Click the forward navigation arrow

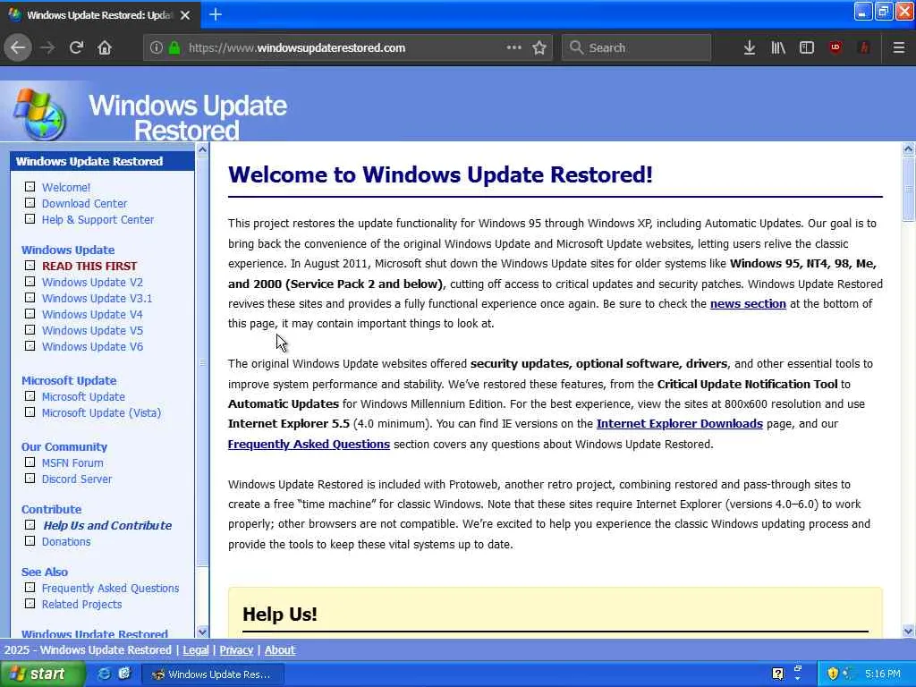[47, 48]
